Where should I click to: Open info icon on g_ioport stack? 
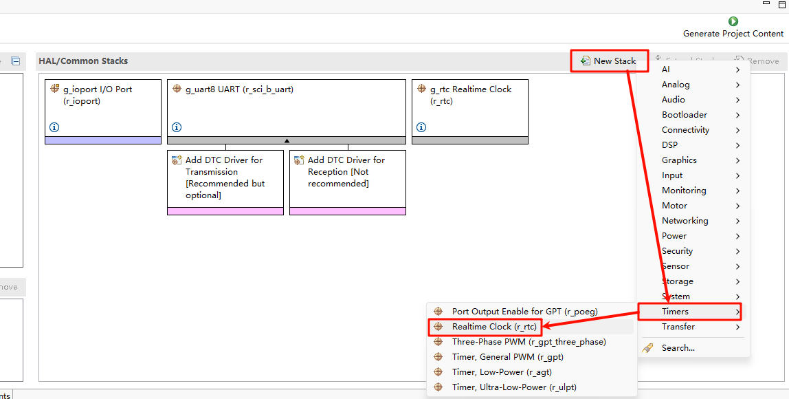54,127
